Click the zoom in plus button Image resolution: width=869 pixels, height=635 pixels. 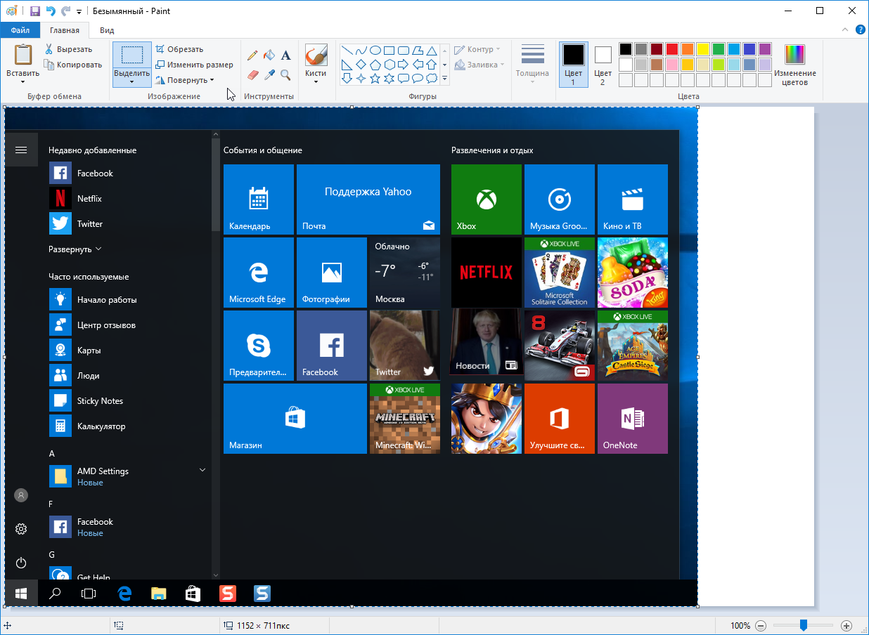(847, 625)
